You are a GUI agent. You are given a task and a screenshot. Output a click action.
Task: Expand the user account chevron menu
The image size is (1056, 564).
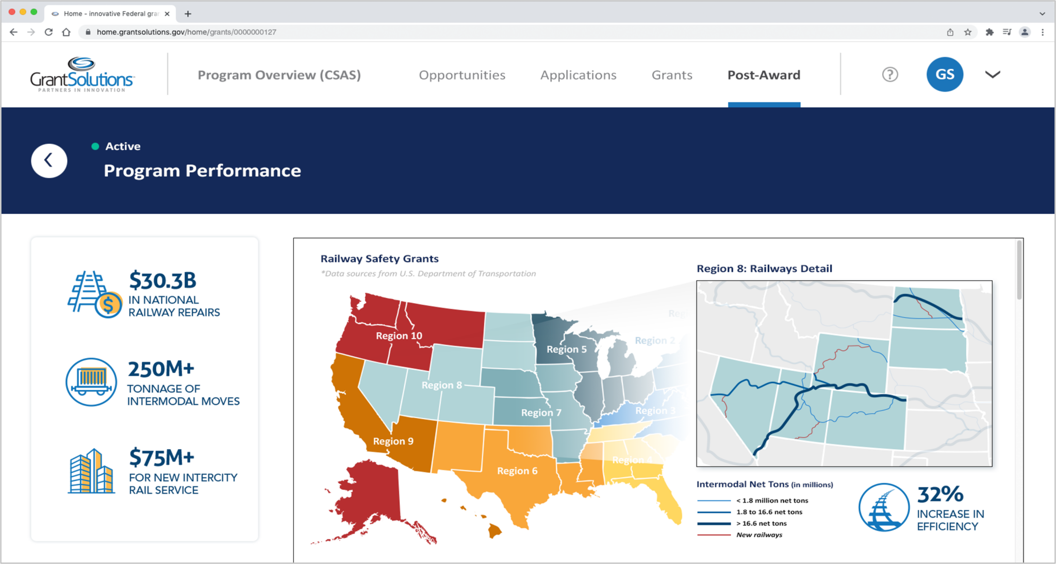(x=992, y=75)
